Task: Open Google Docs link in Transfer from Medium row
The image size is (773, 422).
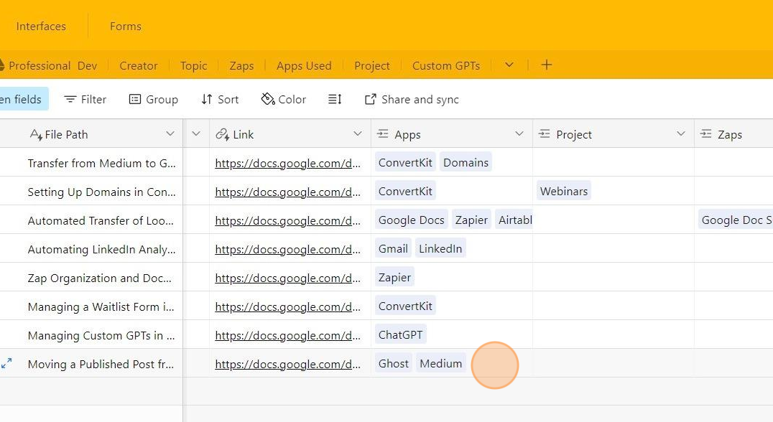Action: pyautogui.click(x=287, y=164)
